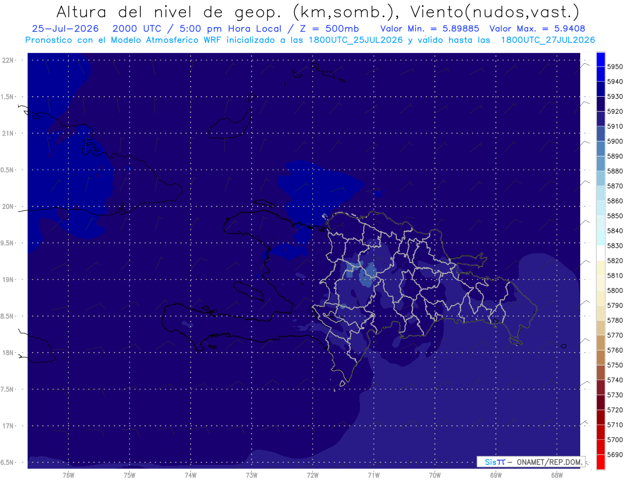Click the latitude label '19N'
Screen dimensions: 625x482
(x=8, y=279)
